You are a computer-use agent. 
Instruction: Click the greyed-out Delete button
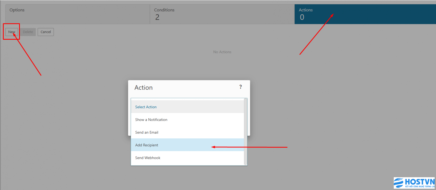coord(28,32)
